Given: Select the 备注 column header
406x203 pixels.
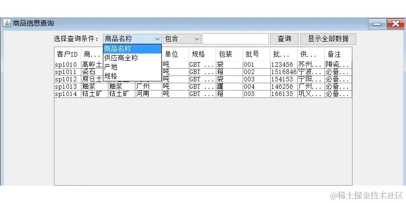Looking at the screenshot, I should coord(338,54).
